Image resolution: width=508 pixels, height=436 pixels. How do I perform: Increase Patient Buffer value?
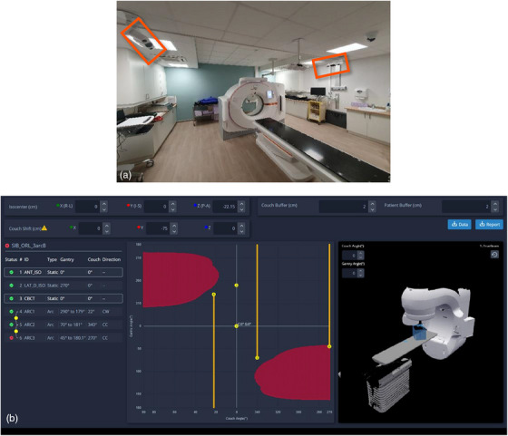(494, 204)
